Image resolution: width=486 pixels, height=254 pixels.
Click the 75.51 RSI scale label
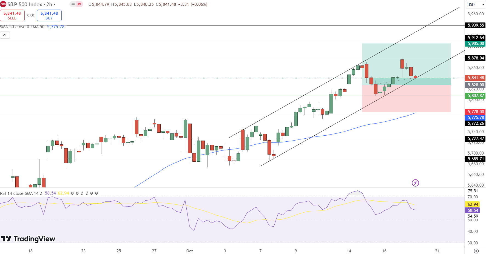pos(473,191)
